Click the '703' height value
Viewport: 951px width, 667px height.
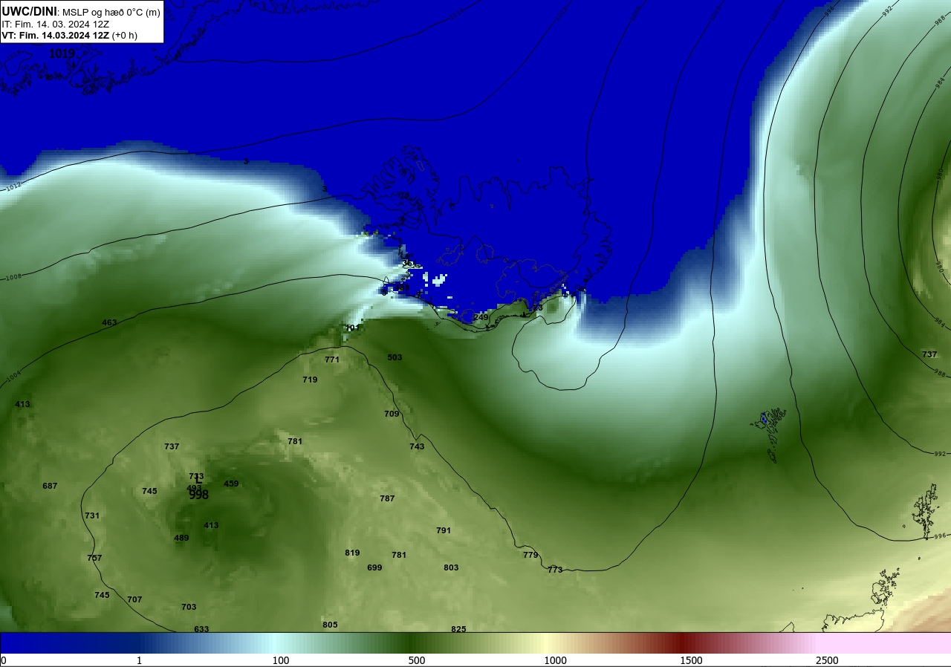click(x=189, y=607)
